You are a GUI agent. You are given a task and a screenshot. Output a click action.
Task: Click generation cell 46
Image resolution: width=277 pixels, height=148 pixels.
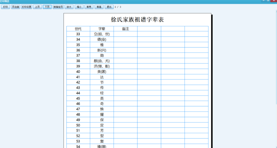[78, 104]
